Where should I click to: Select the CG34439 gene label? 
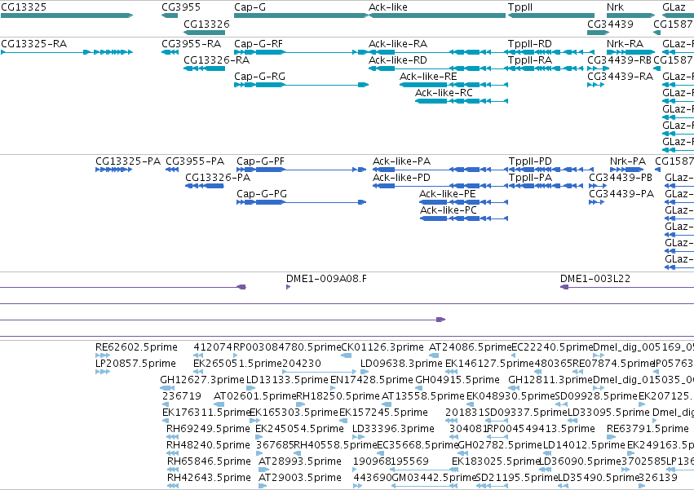pyautogui.click(x=610, y=24)
